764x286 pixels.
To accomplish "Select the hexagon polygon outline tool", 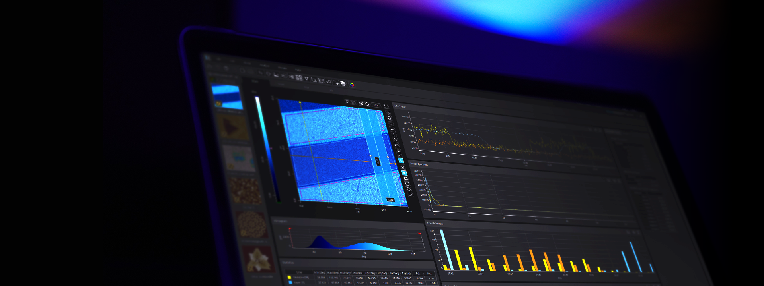I will point(409,189).
